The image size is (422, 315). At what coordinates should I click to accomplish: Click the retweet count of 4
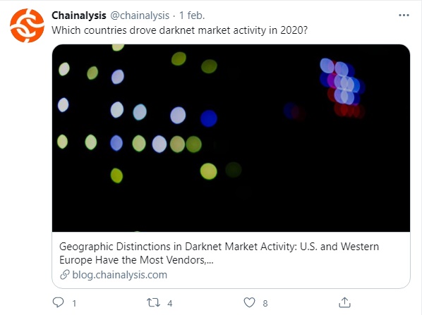[170, 304]
